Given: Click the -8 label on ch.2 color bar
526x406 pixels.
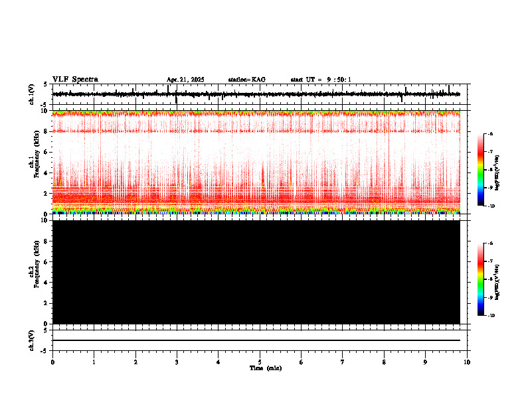Looking at the screenshot, I should [x=490, y=279].
